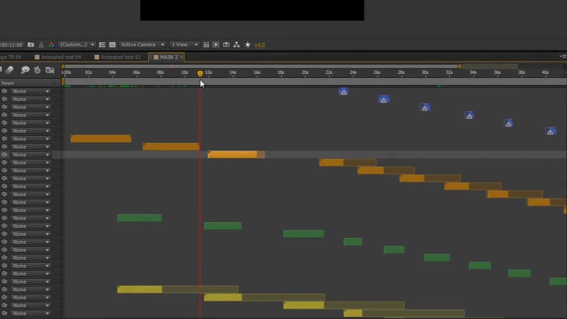
Task: Open the (Custom...) resolution dropdown
Action: click(77, 44)
